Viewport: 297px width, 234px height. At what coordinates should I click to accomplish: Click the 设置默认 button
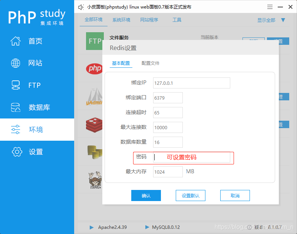[x=191, y=195]
